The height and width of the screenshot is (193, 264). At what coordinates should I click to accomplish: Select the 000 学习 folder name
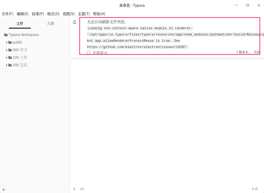click(20, 50)
